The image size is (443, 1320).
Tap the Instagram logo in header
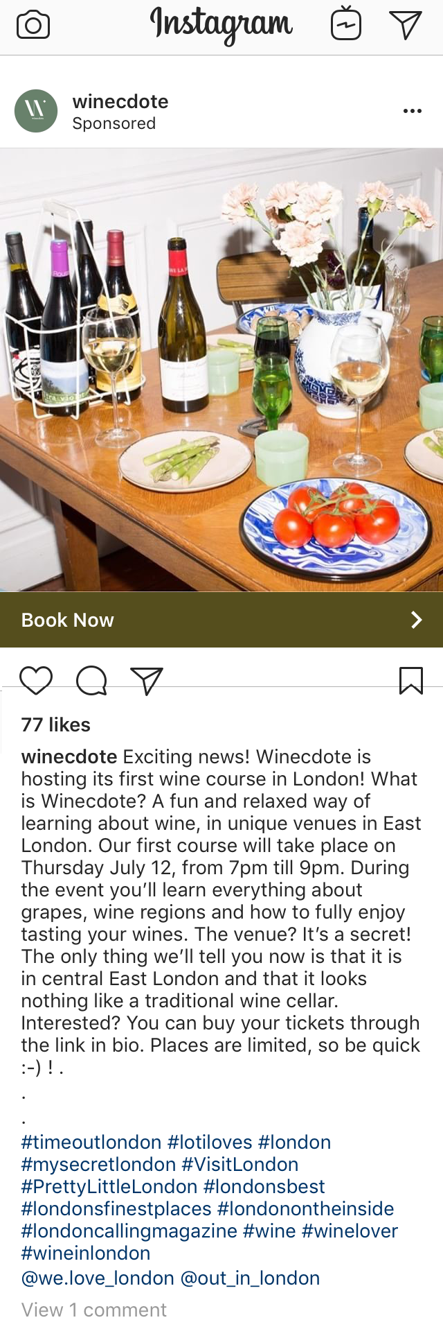(x=221, y=24)
